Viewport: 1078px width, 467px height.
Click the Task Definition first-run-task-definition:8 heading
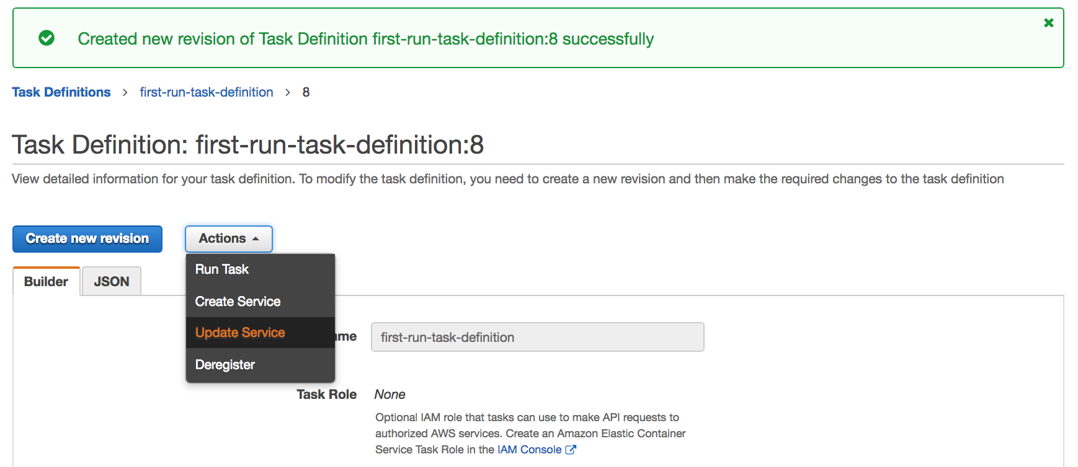(247, 145)
